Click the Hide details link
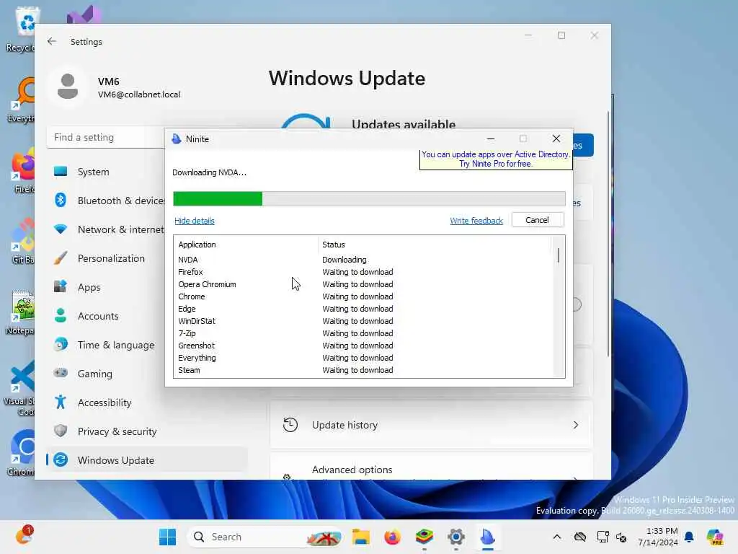 click(195, 221)
